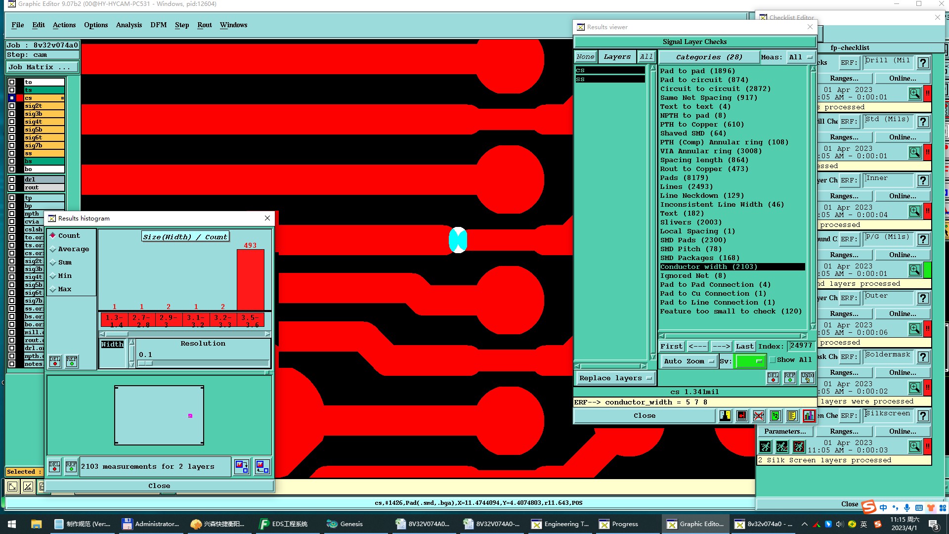Click Close in Results viewer window
This screenshot has height=534, width=949.
[x=645, y=416]
